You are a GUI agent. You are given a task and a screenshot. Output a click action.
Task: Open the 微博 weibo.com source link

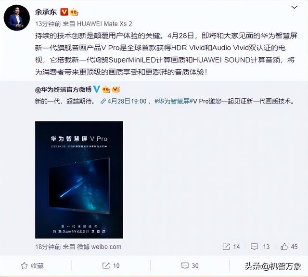[99, 247]
